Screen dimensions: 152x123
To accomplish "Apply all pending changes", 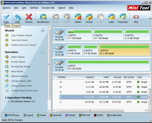I will pyautogui.click(x=7, y=19).
